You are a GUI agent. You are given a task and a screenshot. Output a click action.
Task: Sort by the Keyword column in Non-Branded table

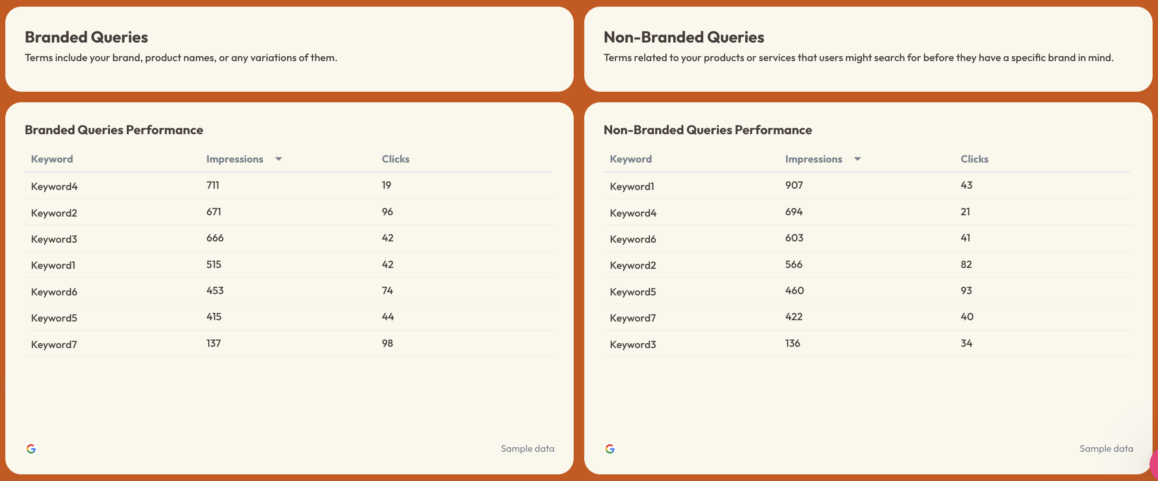tap(630, 159)
